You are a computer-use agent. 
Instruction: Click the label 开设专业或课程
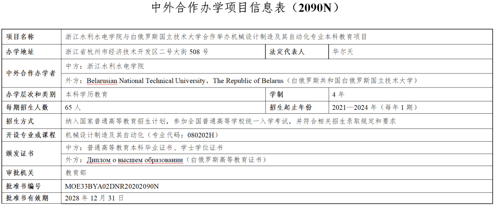pyautogui.click(x=31, y=135)
